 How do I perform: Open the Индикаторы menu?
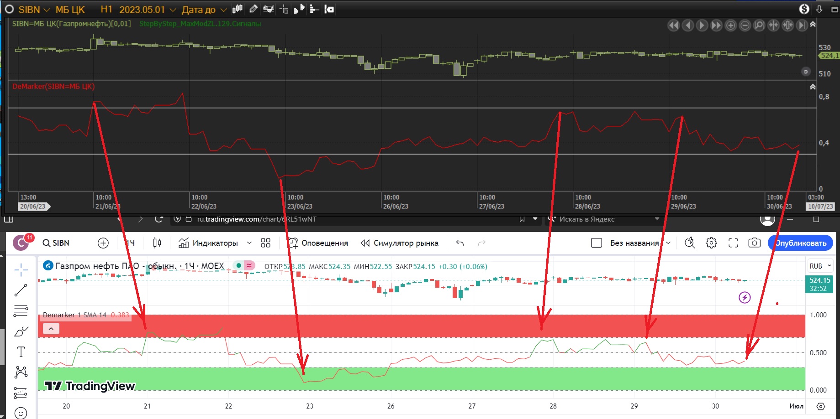click(208, 243)
